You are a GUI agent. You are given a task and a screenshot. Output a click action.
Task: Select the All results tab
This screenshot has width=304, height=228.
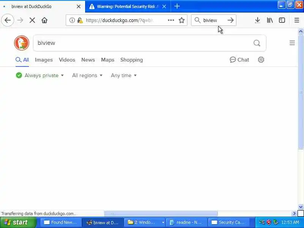tap(22, 60)
